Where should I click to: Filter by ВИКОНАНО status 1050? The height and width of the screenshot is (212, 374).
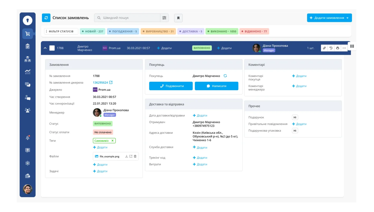222,31
